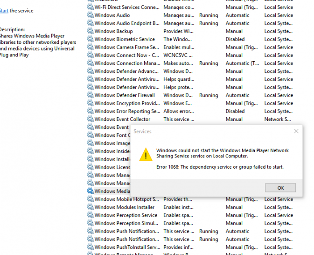Click Running status of Windows Audio
Image resolution: width=314 pixels, height=255 pixels.
click(209, 15)
